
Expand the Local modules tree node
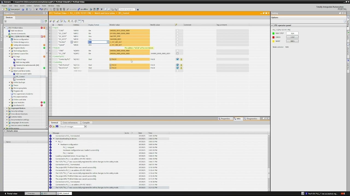point(10,102)
